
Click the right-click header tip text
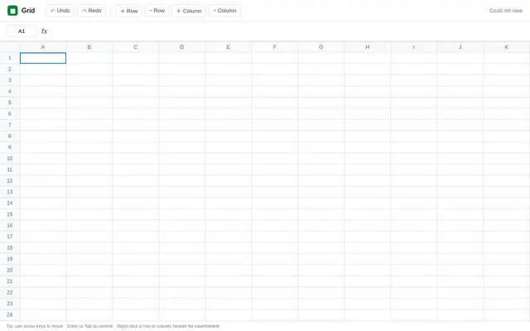point(168,326)
